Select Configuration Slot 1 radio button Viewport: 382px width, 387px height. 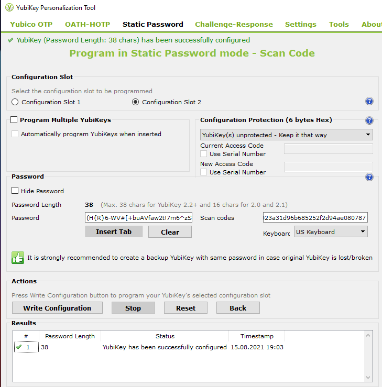(15, 102)
